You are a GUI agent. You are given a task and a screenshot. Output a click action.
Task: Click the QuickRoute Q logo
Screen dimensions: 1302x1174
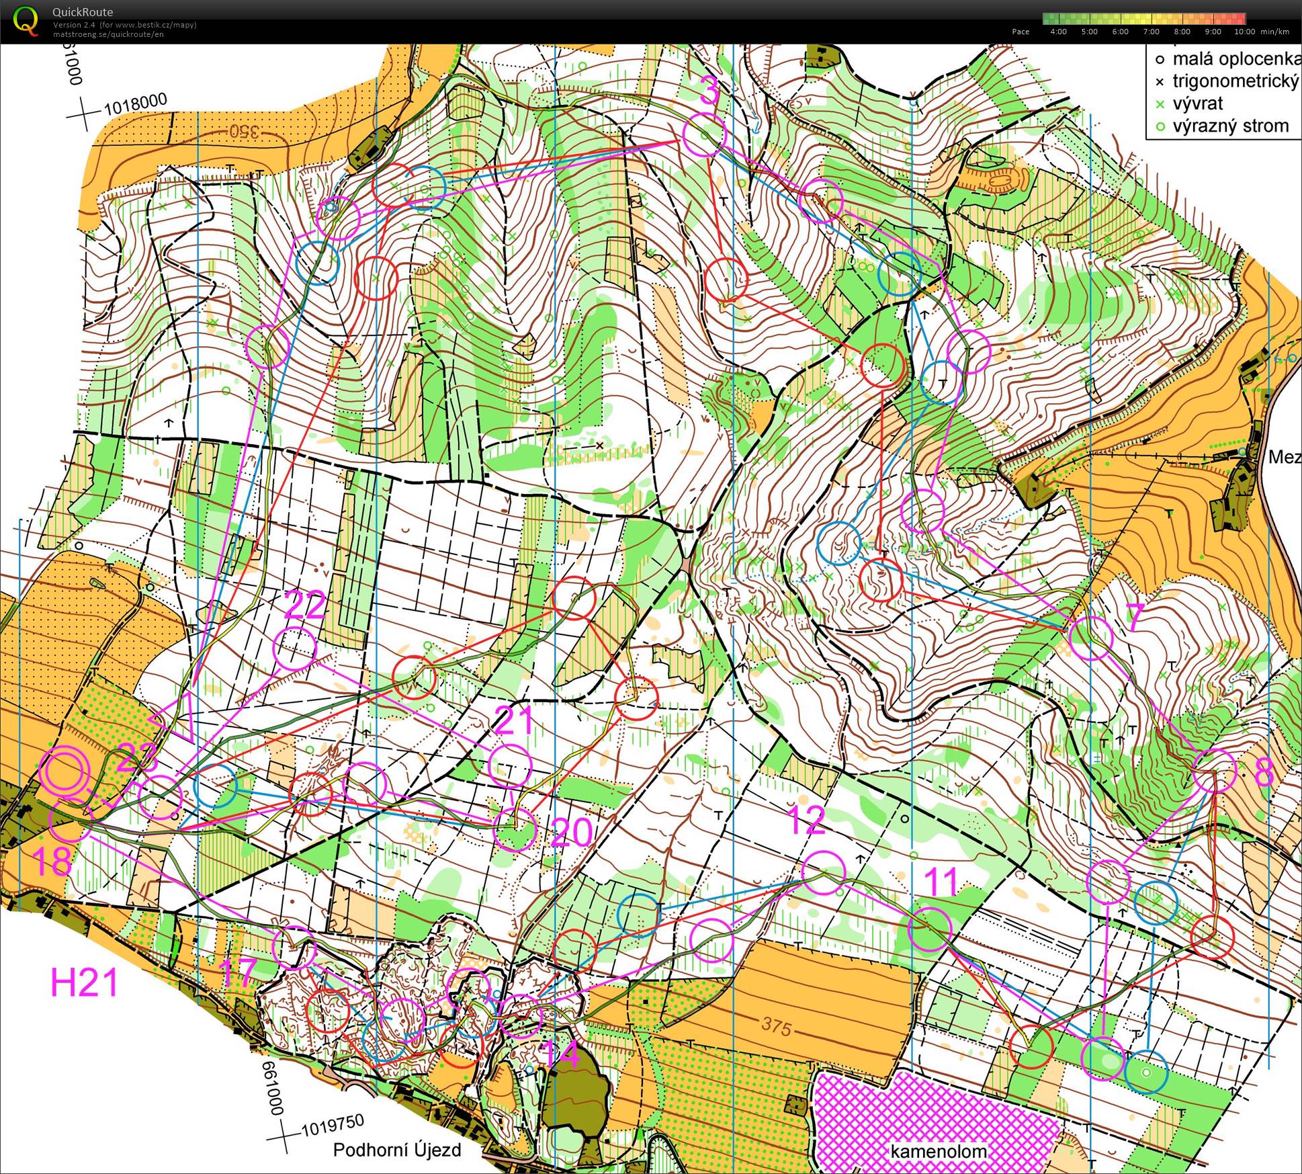coord(26,19)
